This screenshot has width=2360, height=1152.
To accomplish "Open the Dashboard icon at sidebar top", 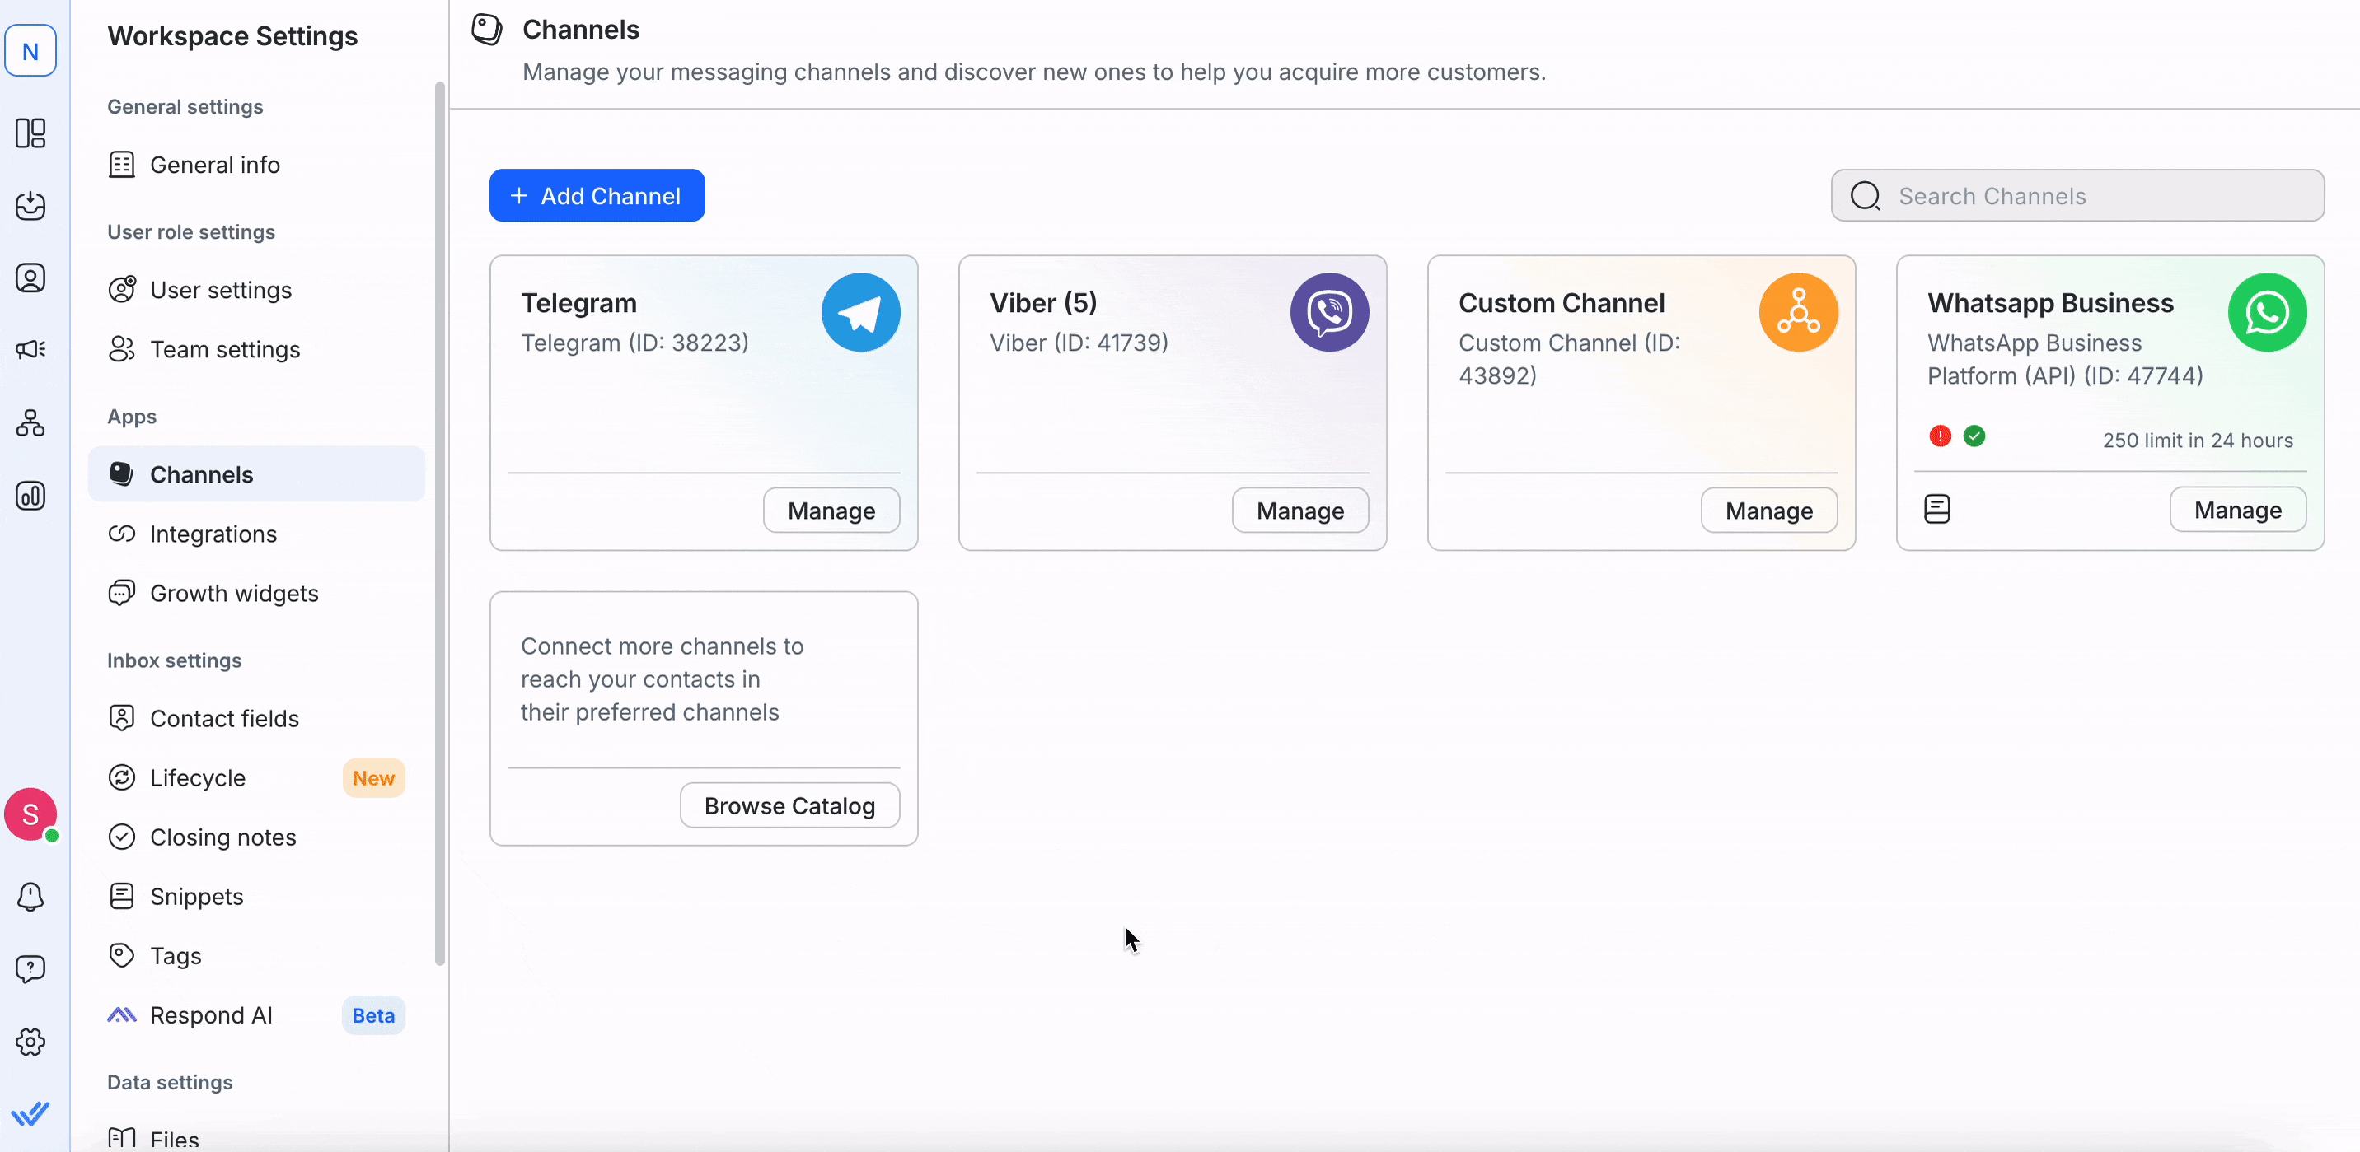I will (31, 133).
